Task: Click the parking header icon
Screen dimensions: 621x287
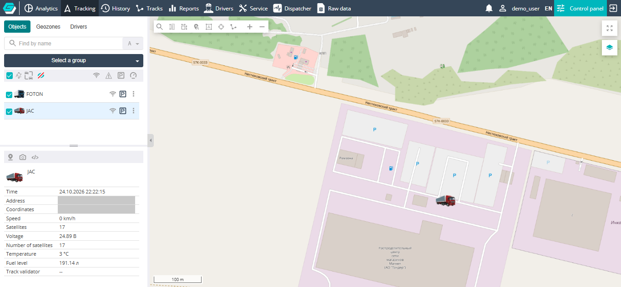Action: 121,76
